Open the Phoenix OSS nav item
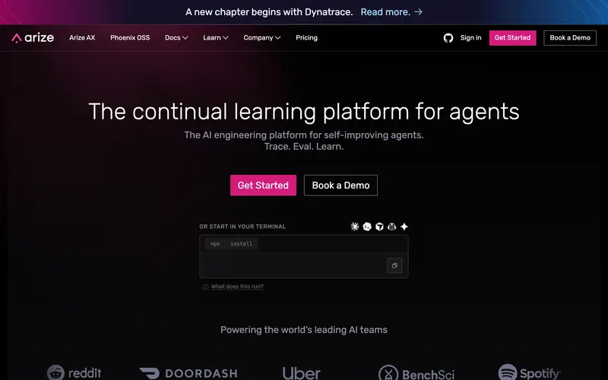 pos(130,37)
